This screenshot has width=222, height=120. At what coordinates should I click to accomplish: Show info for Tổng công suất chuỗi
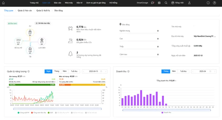[x=189, y=46]
